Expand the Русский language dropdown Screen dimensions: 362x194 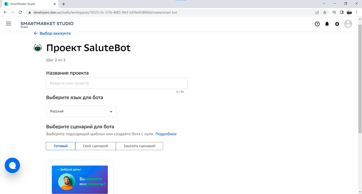(x=81, y=111)
